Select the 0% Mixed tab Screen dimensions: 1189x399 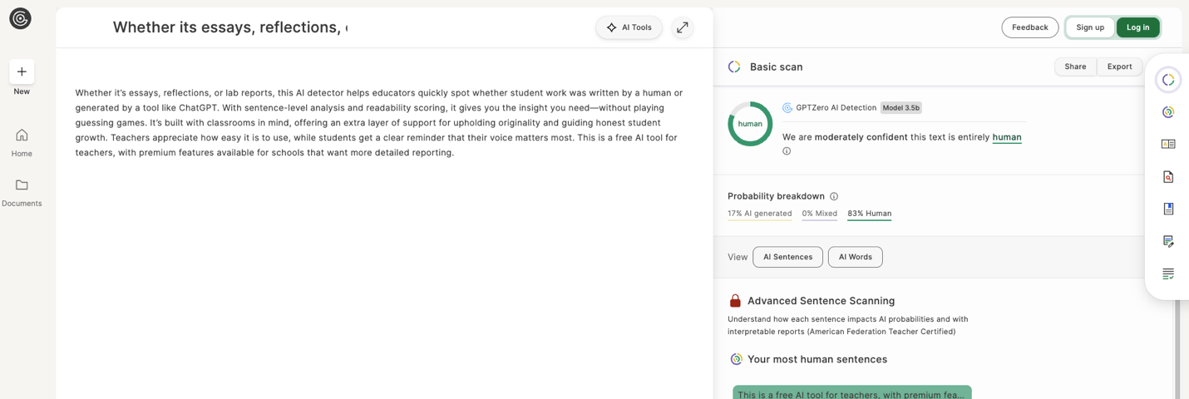pyautogui.click(x=819, y=214)
